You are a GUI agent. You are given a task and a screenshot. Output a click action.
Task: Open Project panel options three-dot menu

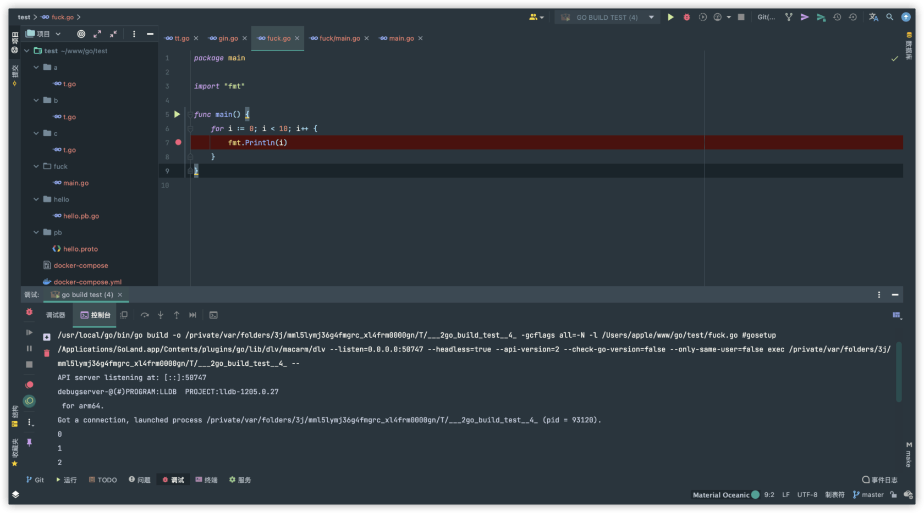click(x=134, y=34)
